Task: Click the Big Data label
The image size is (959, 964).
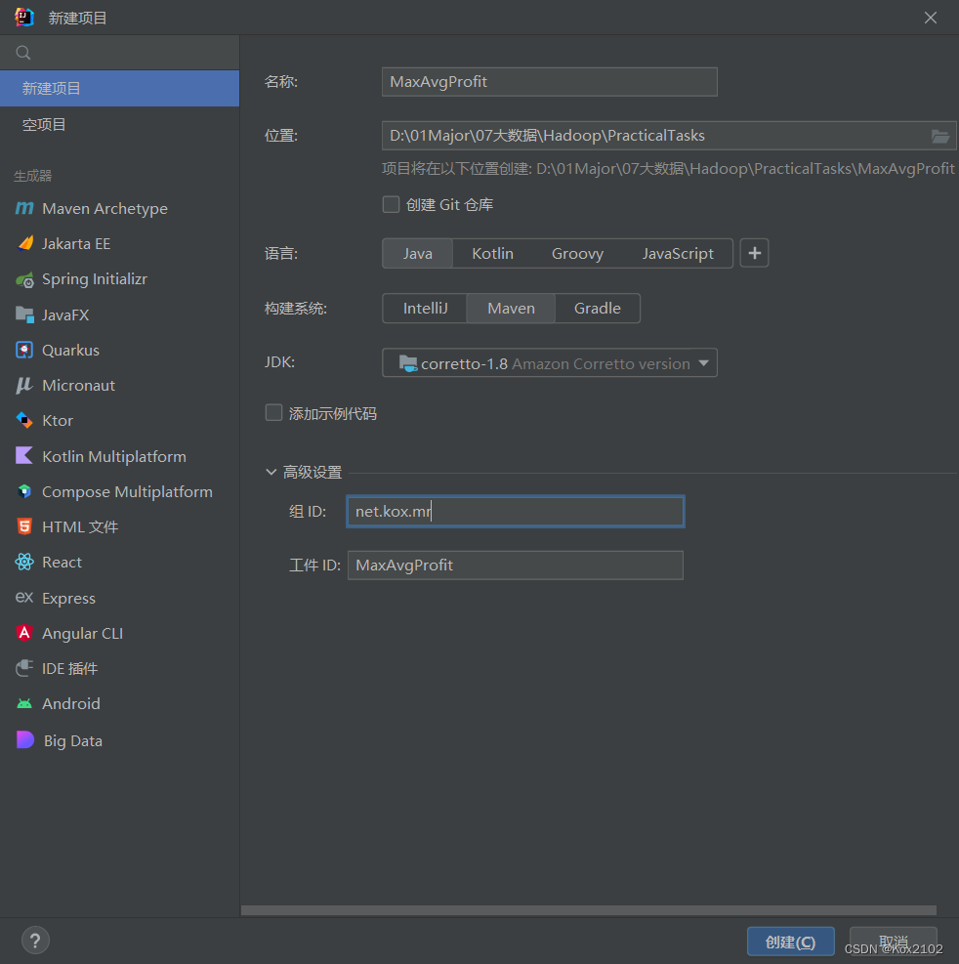Action: [x=72, y=741]
